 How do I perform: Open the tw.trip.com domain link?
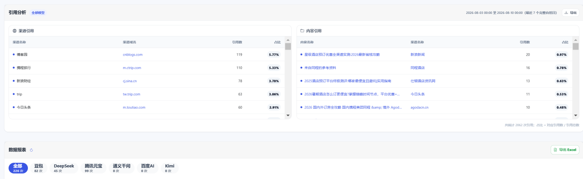[x=132, y=94]
